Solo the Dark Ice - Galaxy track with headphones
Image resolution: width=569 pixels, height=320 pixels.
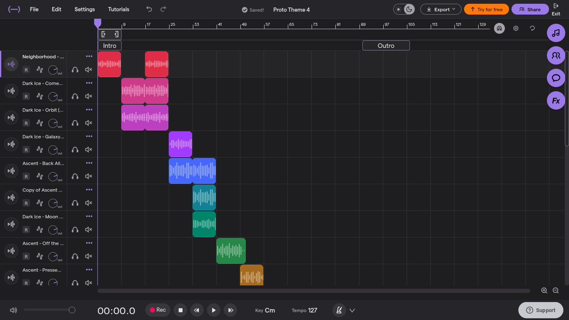[75, 150]
